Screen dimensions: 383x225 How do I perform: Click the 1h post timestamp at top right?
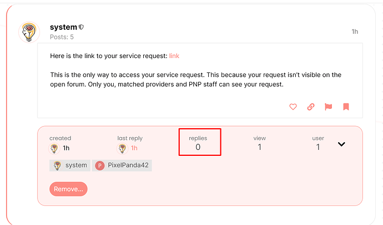click(355, 32)
